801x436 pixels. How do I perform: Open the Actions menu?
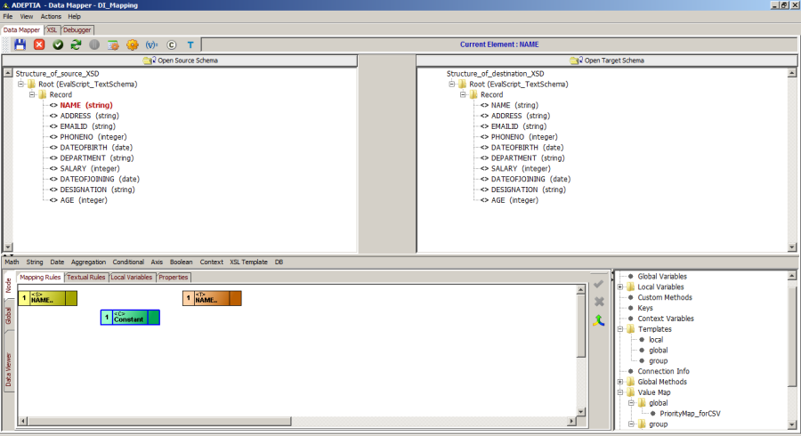click(x=51, y=16)
